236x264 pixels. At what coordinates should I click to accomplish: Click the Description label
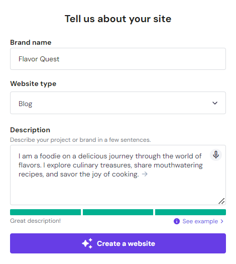(30, 130)
